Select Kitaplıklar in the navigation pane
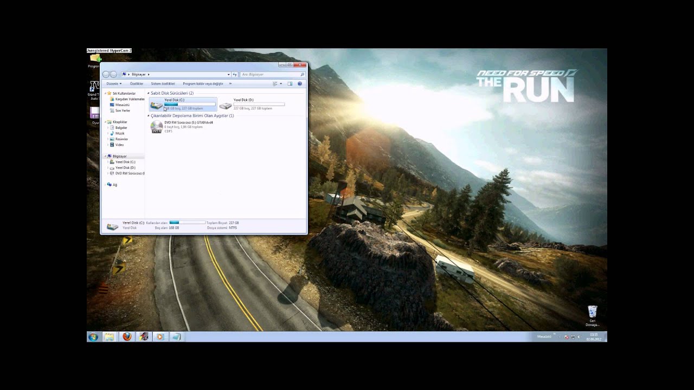 tap(119, 122)
